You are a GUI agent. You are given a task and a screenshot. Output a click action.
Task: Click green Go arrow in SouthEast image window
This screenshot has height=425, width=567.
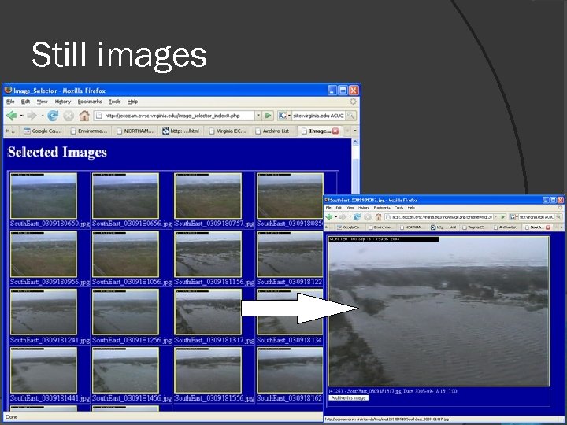pyautogui.click(x=502, y=217)
